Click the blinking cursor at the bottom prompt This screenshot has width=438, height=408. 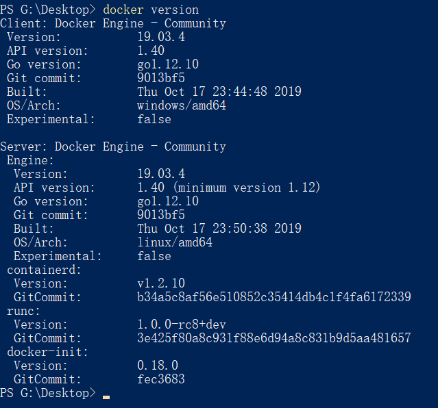[106, 396]
